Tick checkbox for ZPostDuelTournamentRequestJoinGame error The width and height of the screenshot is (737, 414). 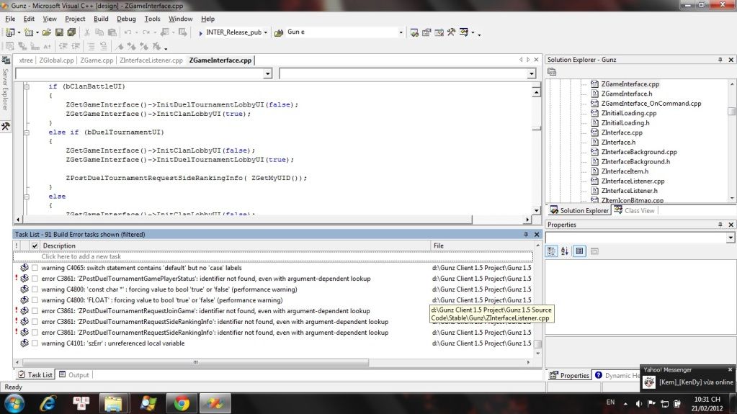(x=35, y=311)
